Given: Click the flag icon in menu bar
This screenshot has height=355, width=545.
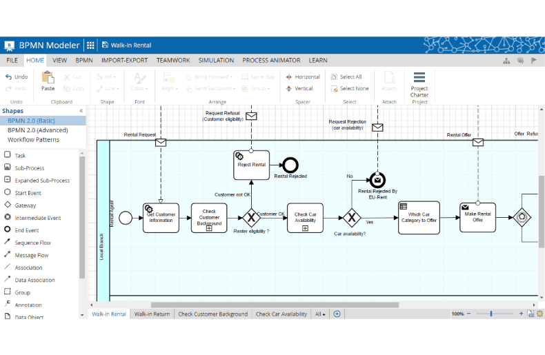Looking at the screenshot, I should (x=533, y=61).
